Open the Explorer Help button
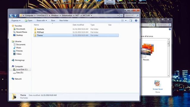The height and width of the screenshot is (107, 190). (x=136, y=21)
